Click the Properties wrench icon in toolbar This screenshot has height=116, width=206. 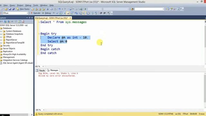174,9
